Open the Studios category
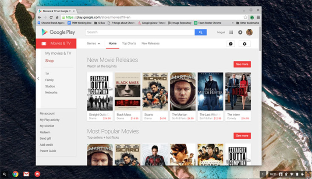This screenshot has height=179, width=312. point(50,86)
